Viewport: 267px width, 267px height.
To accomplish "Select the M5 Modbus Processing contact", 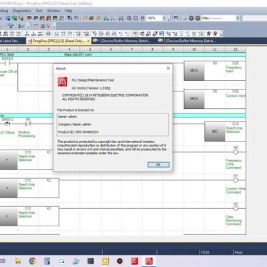I will (x=28, y=124).
